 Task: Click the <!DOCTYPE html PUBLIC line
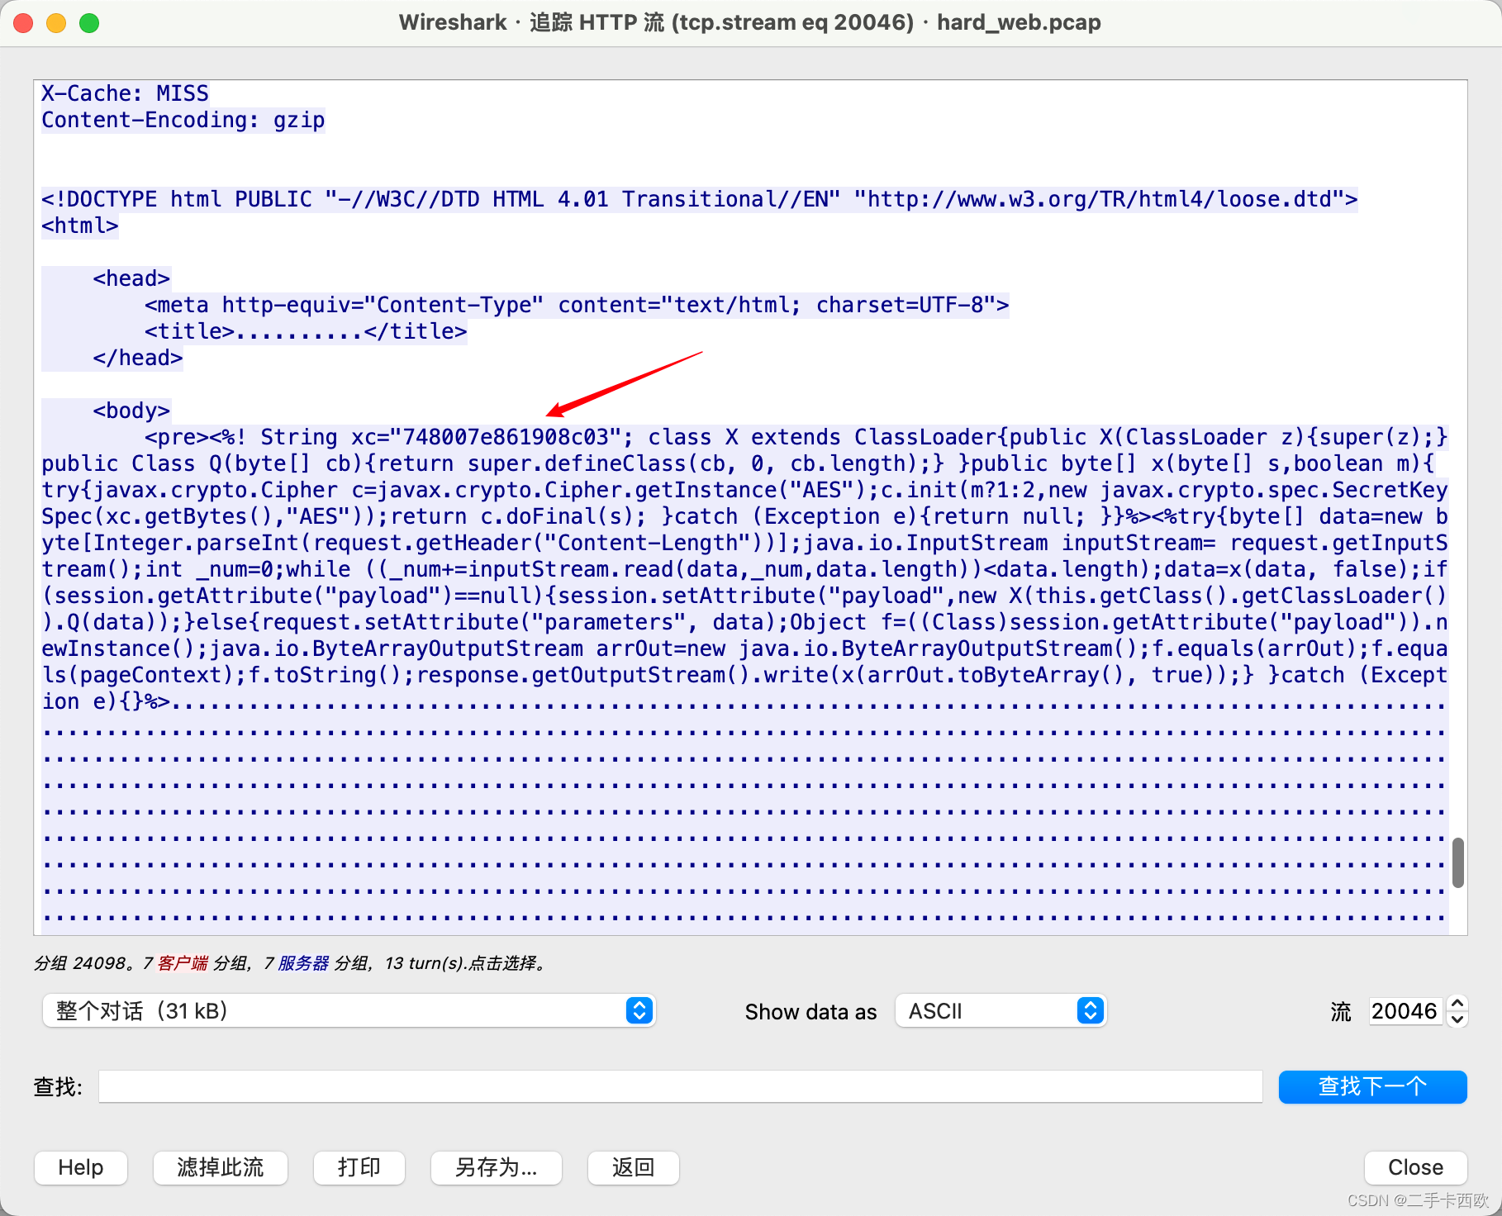[x=700, y=199]
